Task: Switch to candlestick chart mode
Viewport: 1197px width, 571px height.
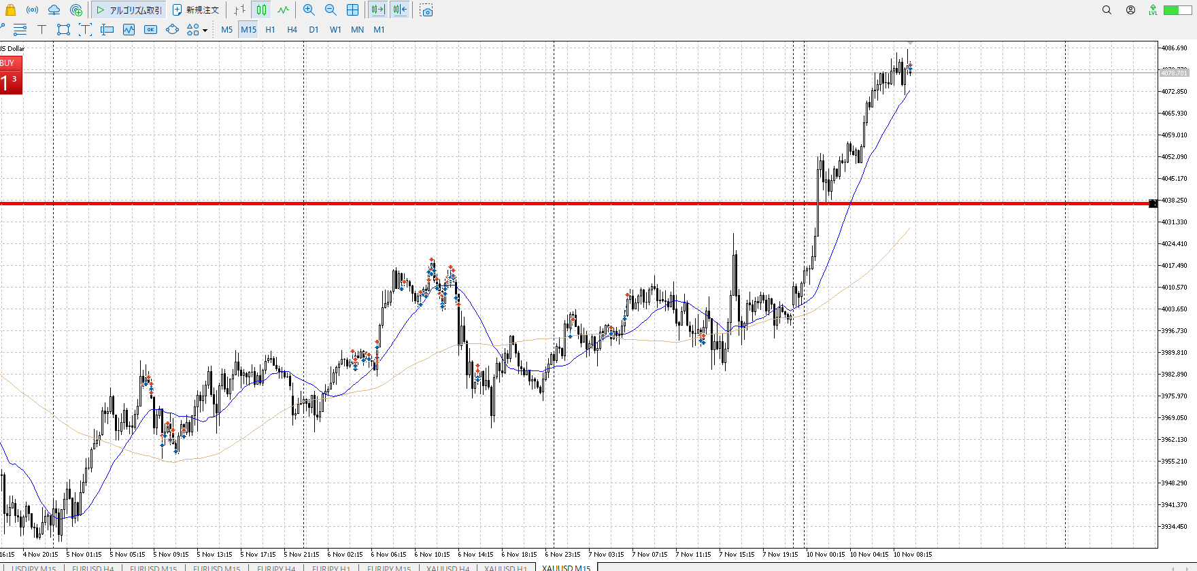Action: click(261, 10)
